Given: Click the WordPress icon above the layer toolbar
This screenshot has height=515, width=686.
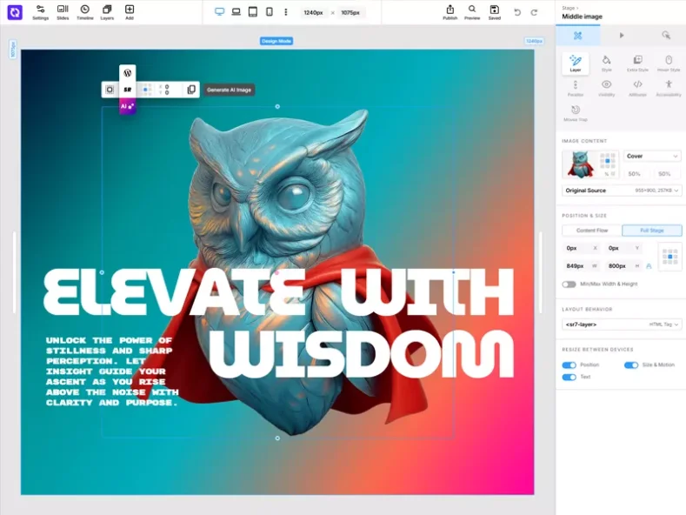Looking at the screenshot, I should (128, 73).
